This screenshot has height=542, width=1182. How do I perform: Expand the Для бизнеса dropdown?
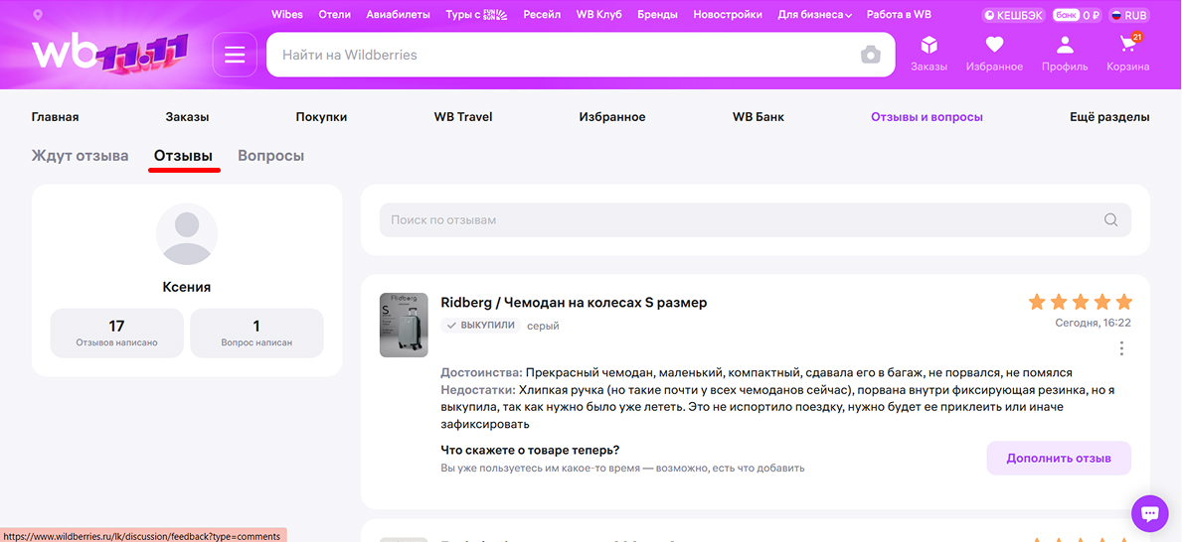(815, 15)
